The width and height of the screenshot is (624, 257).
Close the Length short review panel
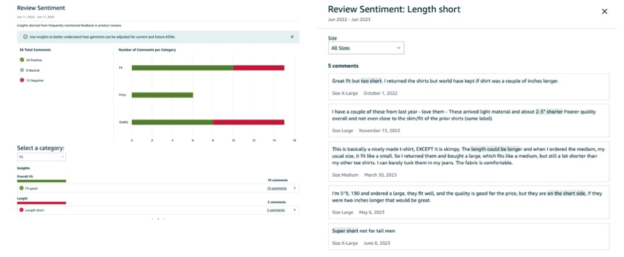pyautogui.click(x=604, y=11)
